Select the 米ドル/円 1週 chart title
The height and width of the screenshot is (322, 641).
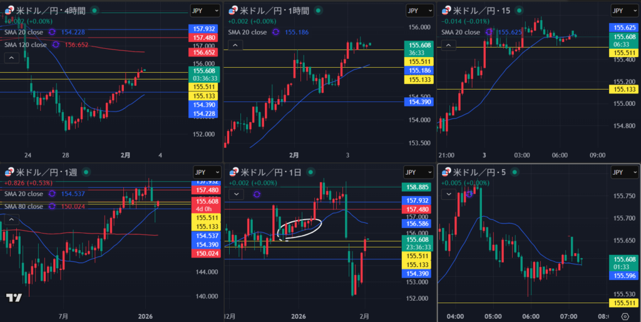39,172
